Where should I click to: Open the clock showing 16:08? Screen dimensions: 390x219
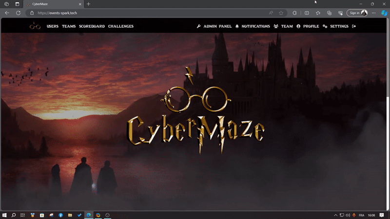(x=371, y=215)
